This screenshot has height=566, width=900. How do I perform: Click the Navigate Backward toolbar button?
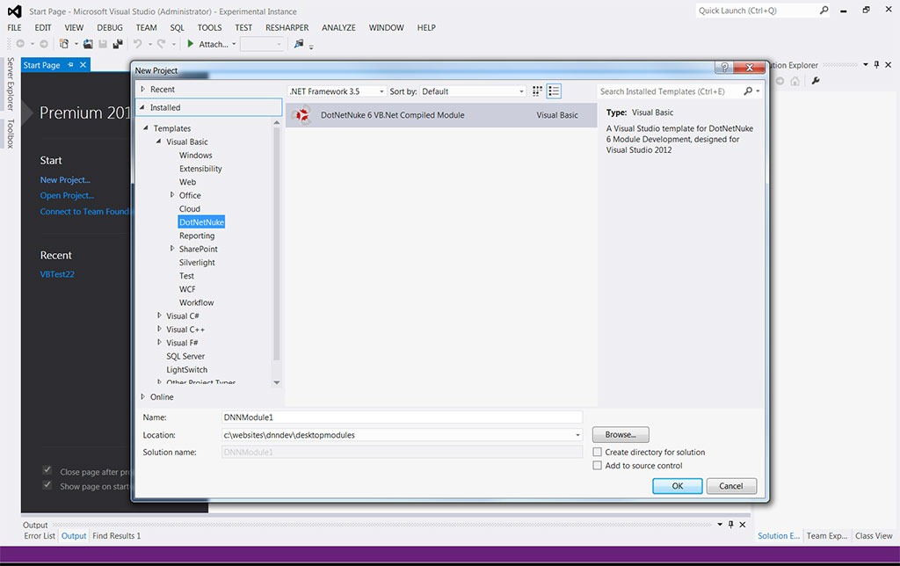[x=21, y=44]
